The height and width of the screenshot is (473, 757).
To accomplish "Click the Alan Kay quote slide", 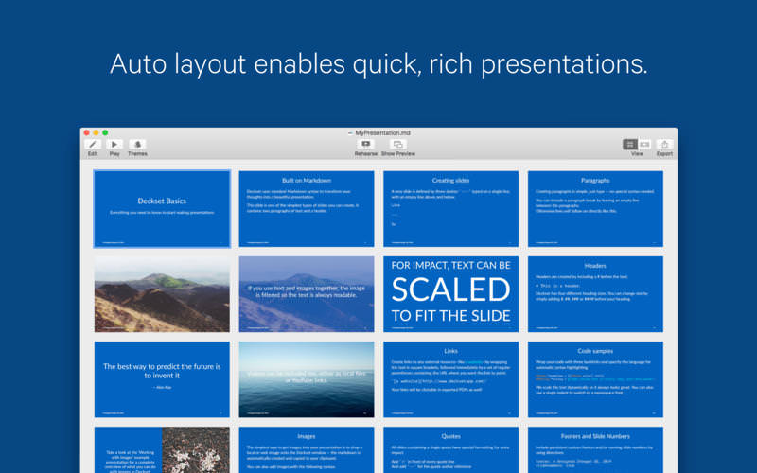I will [162, 378].
